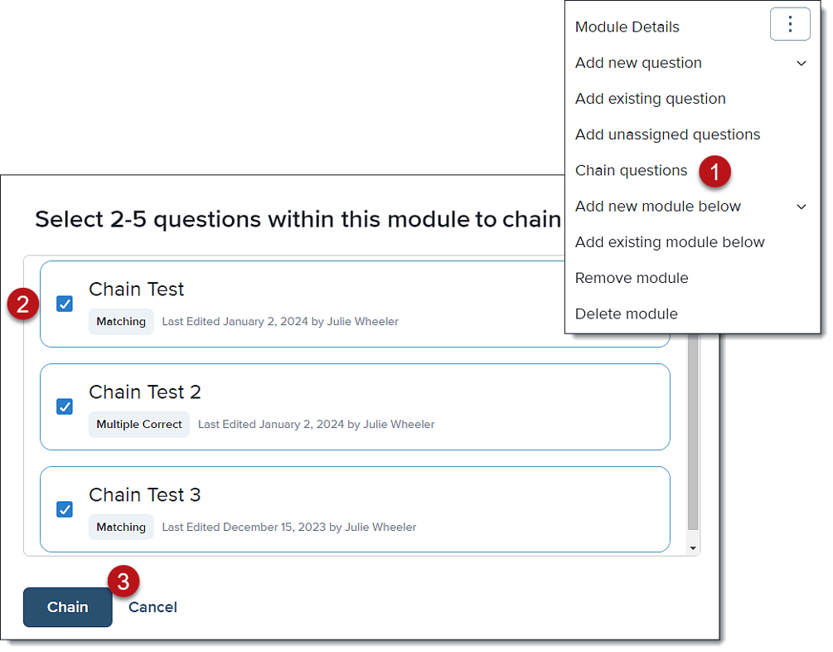The image size is (833, 652).
Task: Uncheck the Chain Test 3 question
Action: 65,509
